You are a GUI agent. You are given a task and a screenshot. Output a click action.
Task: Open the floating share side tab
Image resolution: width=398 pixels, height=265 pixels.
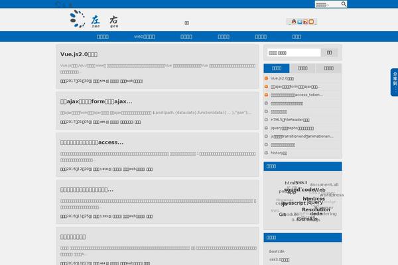tap(394, 82)
